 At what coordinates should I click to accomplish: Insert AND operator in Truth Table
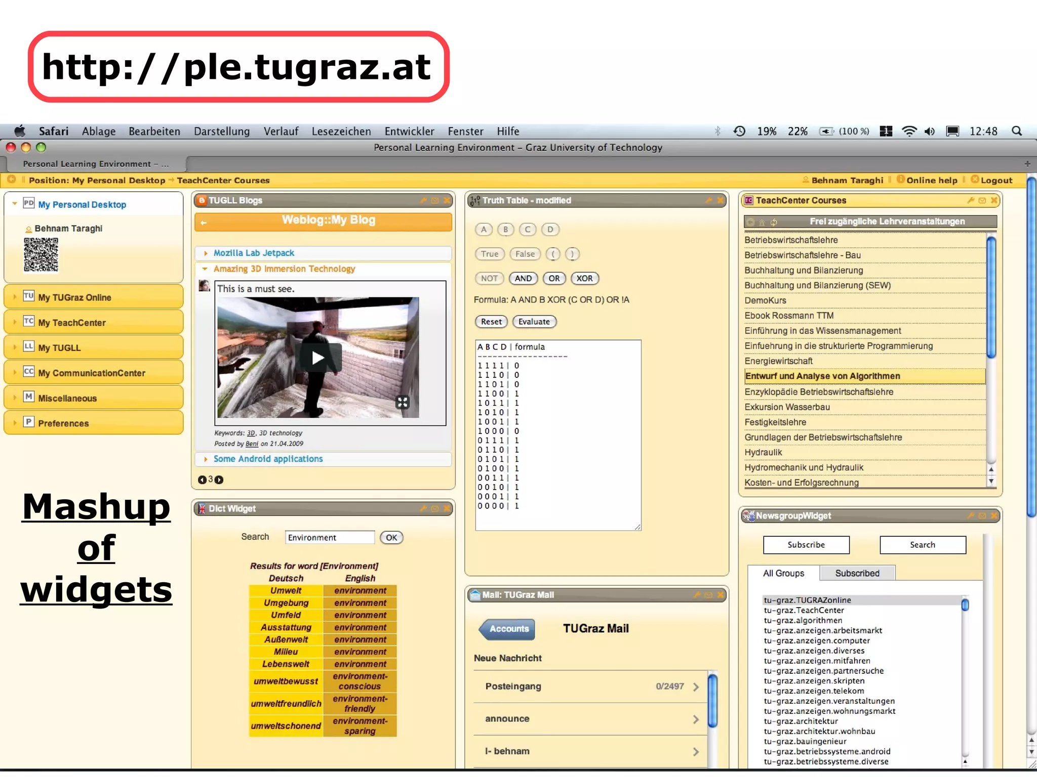[x=523, y=278]
